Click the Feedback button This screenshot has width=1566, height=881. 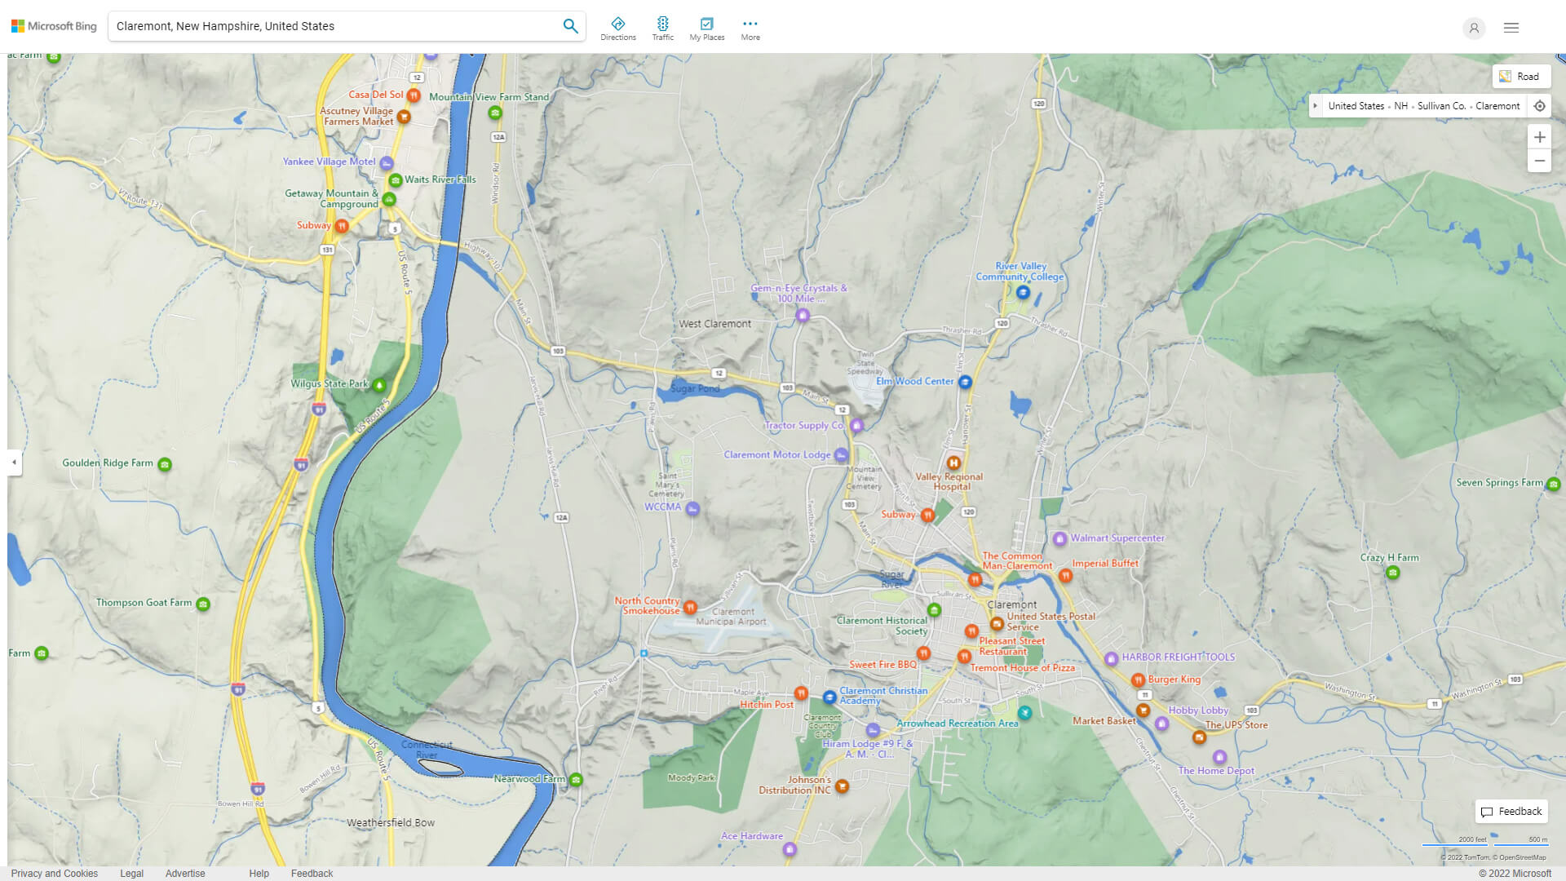click(x=1511, y=811)
